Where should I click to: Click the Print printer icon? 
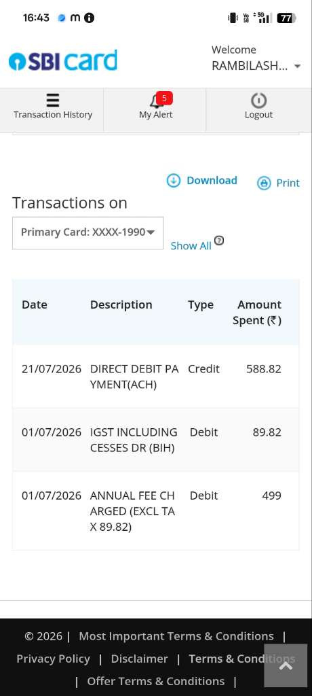click(x=264, y=183)
